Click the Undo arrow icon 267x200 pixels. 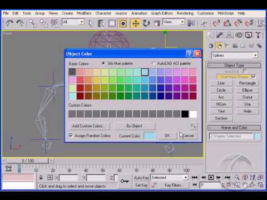coord(9,23)
